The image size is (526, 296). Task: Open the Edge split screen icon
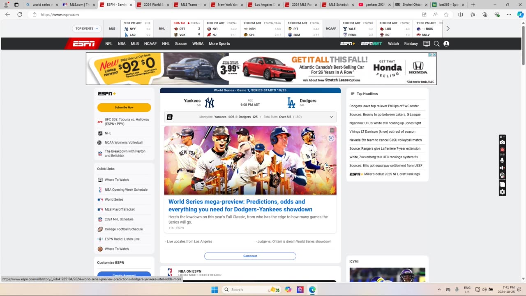pos(460,14)
